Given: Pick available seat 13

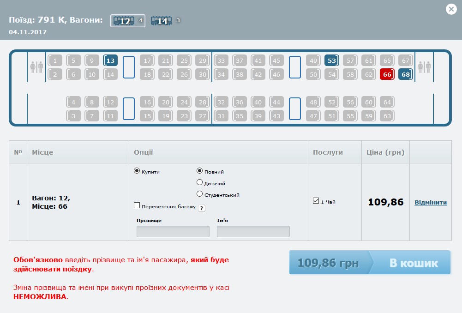Looking at the screenshot, I should pos(110,60).
